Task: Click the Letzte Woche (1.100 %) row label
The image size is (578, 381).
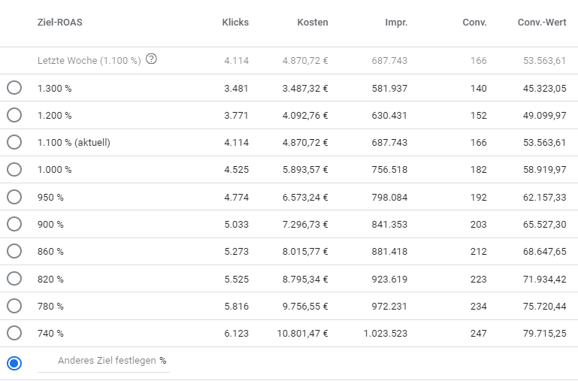Action: (89, 60)
